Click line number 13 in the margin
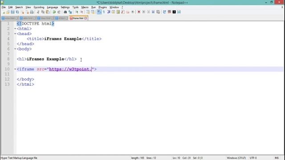Screen dimensions: 285x160 (7, 84)
